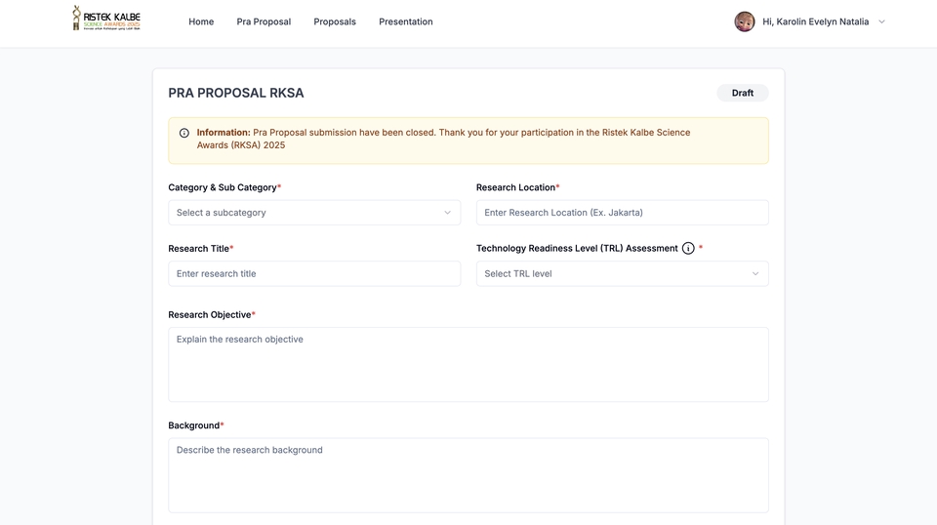Viewport: 937px width, 525px height.
Task: Go to the Home menu item
Action: 201,21
